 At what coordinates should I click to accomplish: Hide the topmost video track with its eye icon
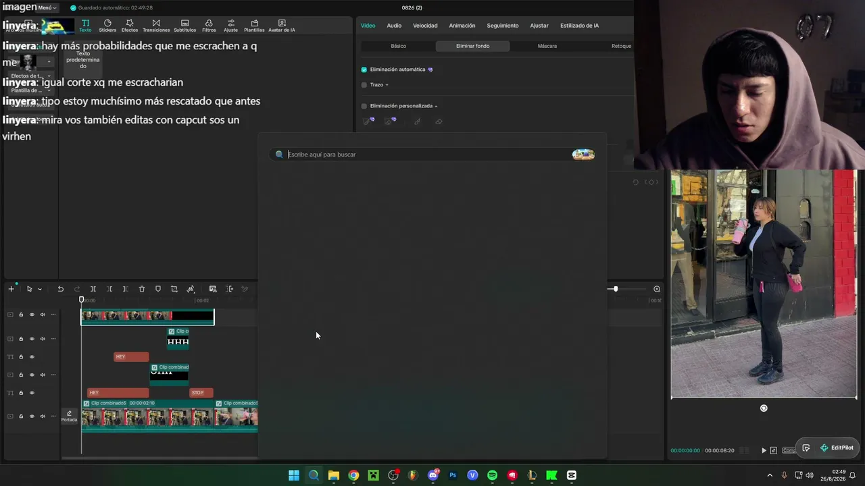pos(32,315)
